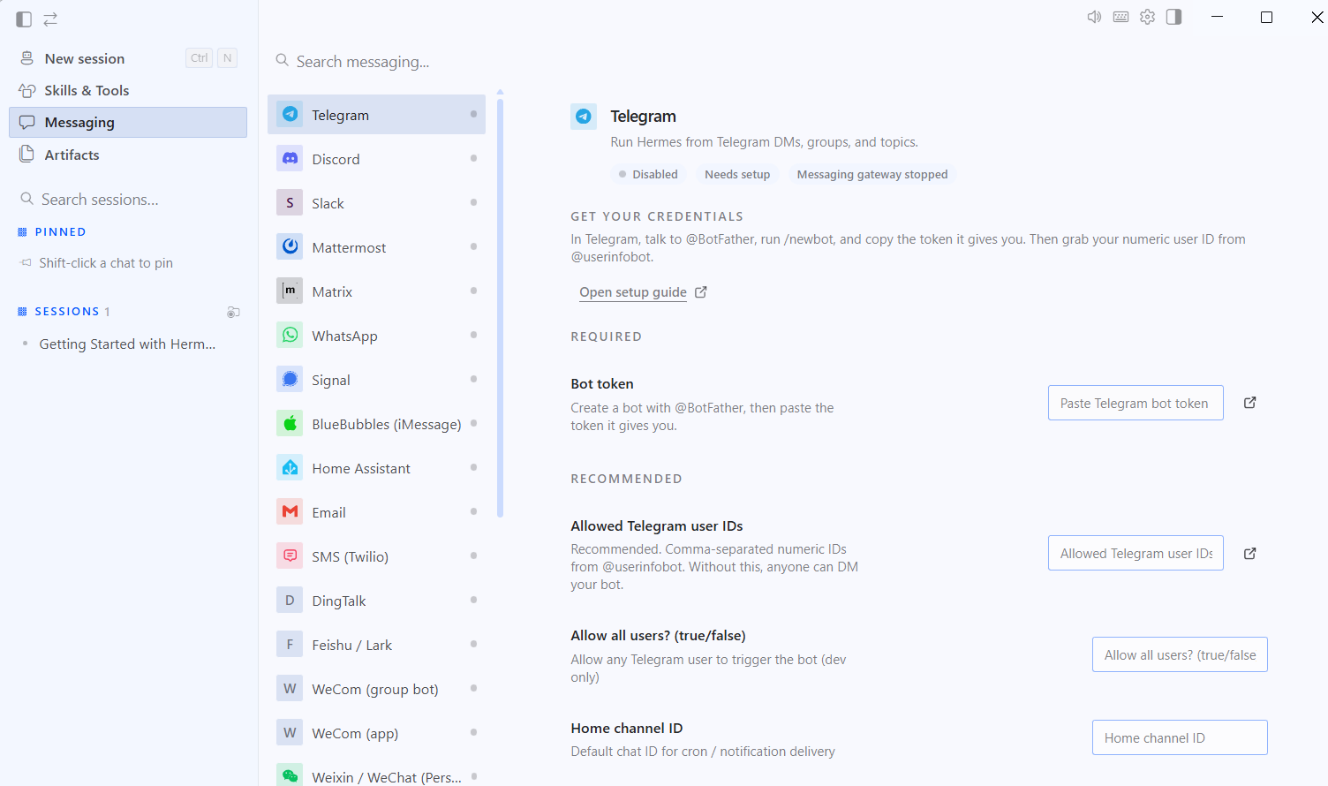Screen dimensions: 1328x786
Task: Click the Slack 'S' avatar icon
Action: (x=290, y=202)
